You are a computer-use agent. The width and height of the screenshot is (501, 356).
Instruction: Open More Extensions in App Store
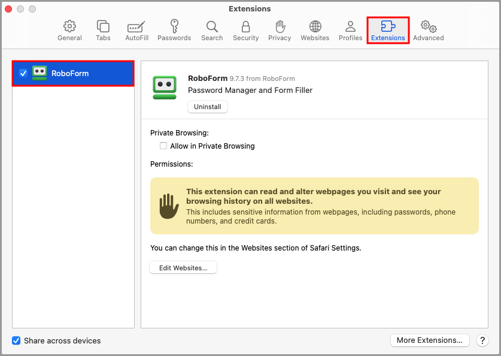click(429, 340)
